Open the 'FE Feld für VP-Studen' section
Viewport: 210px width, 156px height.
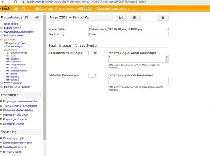17,87
